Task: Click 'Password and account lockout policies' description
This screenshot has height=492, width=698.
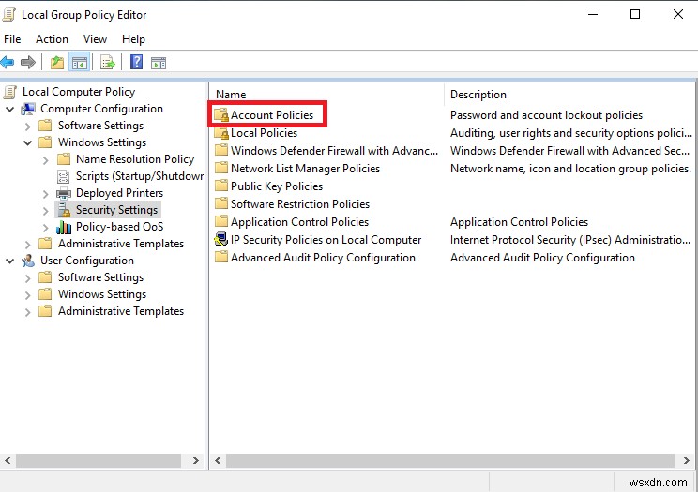Action: click(546, 115)
